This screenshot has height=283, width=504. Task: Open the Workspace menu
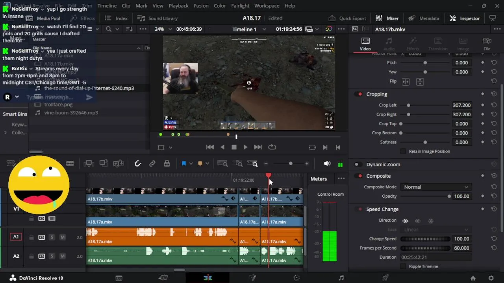pos(267,6)
